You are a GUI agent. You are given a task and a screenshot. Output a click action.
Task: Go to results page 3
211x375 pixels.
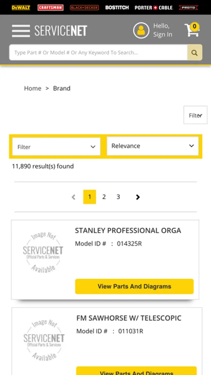pyautogui.click(x=118, y=197)
